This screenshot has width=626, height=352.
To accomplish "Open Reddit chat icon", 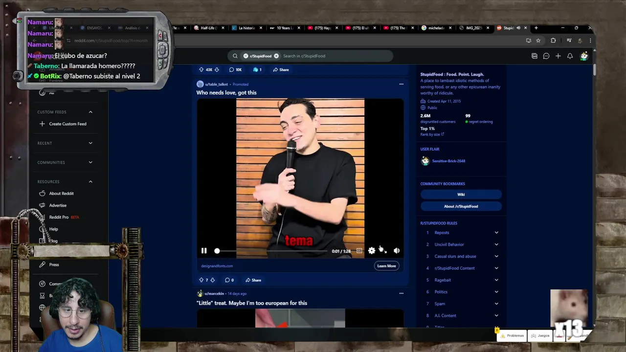I will click(546, 56).
